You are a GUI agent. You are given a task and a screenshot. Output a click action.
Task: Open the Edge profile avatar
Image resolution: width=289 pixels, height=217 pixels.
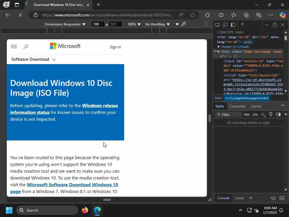tap(6, 5)
